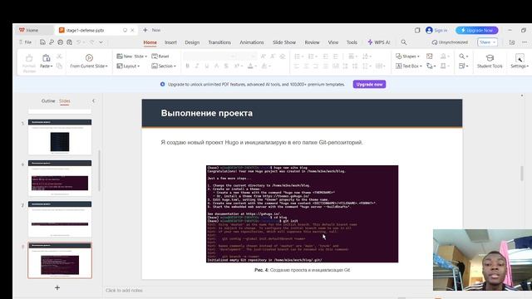Screen dimensions: 532x299
Task: Start slideshow From Current Slide play icon
Action: pos(89,57)
